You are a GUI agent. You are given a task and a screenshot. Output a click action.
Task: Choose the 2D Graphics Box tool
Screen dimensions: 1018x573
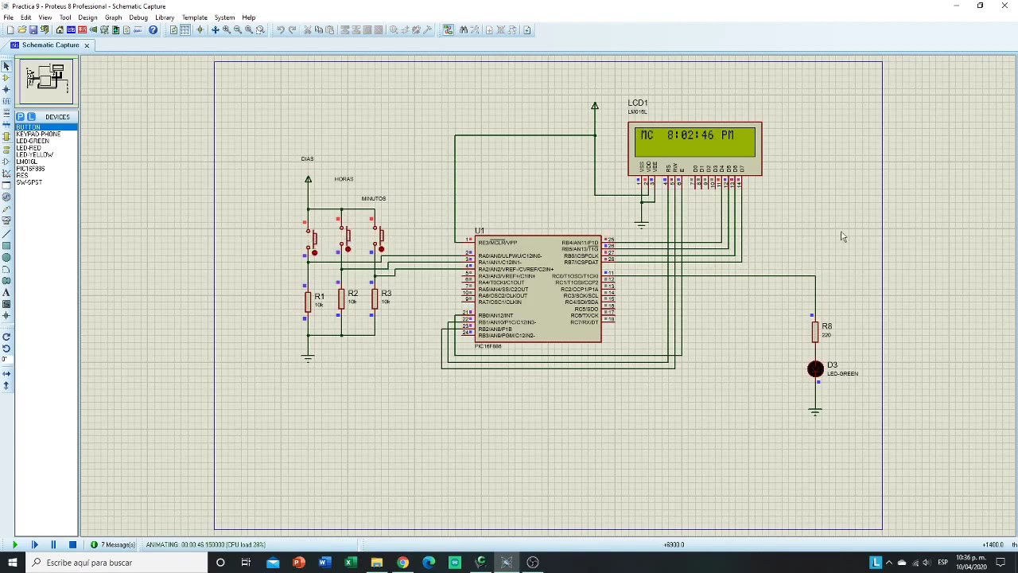coord(6,245)
